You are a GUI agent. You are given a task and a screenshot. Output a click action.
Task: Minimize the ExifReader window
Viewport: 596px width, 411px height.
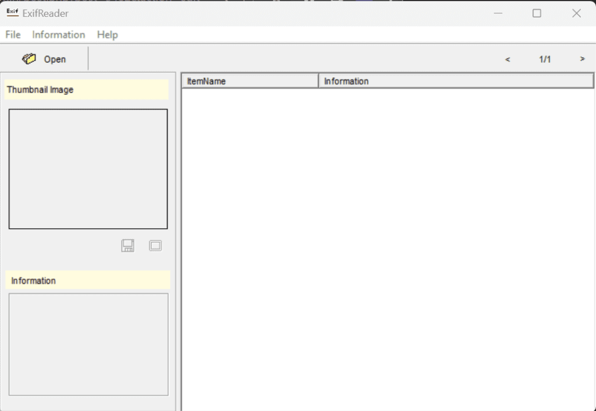[498, 13]
